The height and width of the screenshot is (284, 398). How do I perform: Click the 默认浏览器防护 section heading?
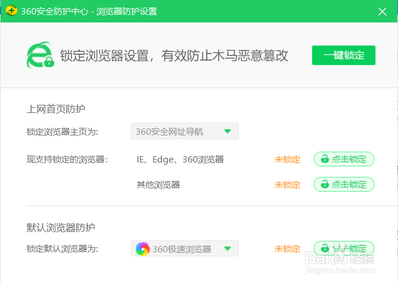click(61, 228)
